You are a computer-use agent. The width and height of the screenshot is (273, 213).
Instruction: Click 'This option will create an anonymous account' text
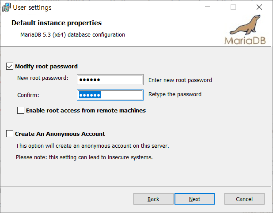tap(92, 146)
